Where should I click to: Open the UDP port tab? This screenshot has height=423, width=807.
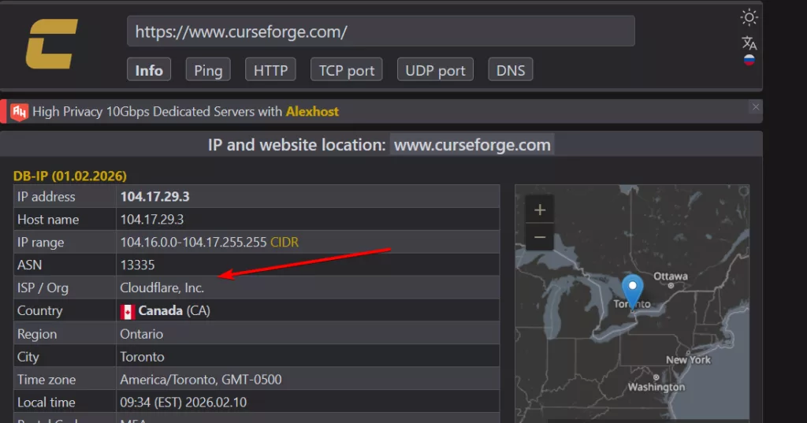(x=435, y=70)
